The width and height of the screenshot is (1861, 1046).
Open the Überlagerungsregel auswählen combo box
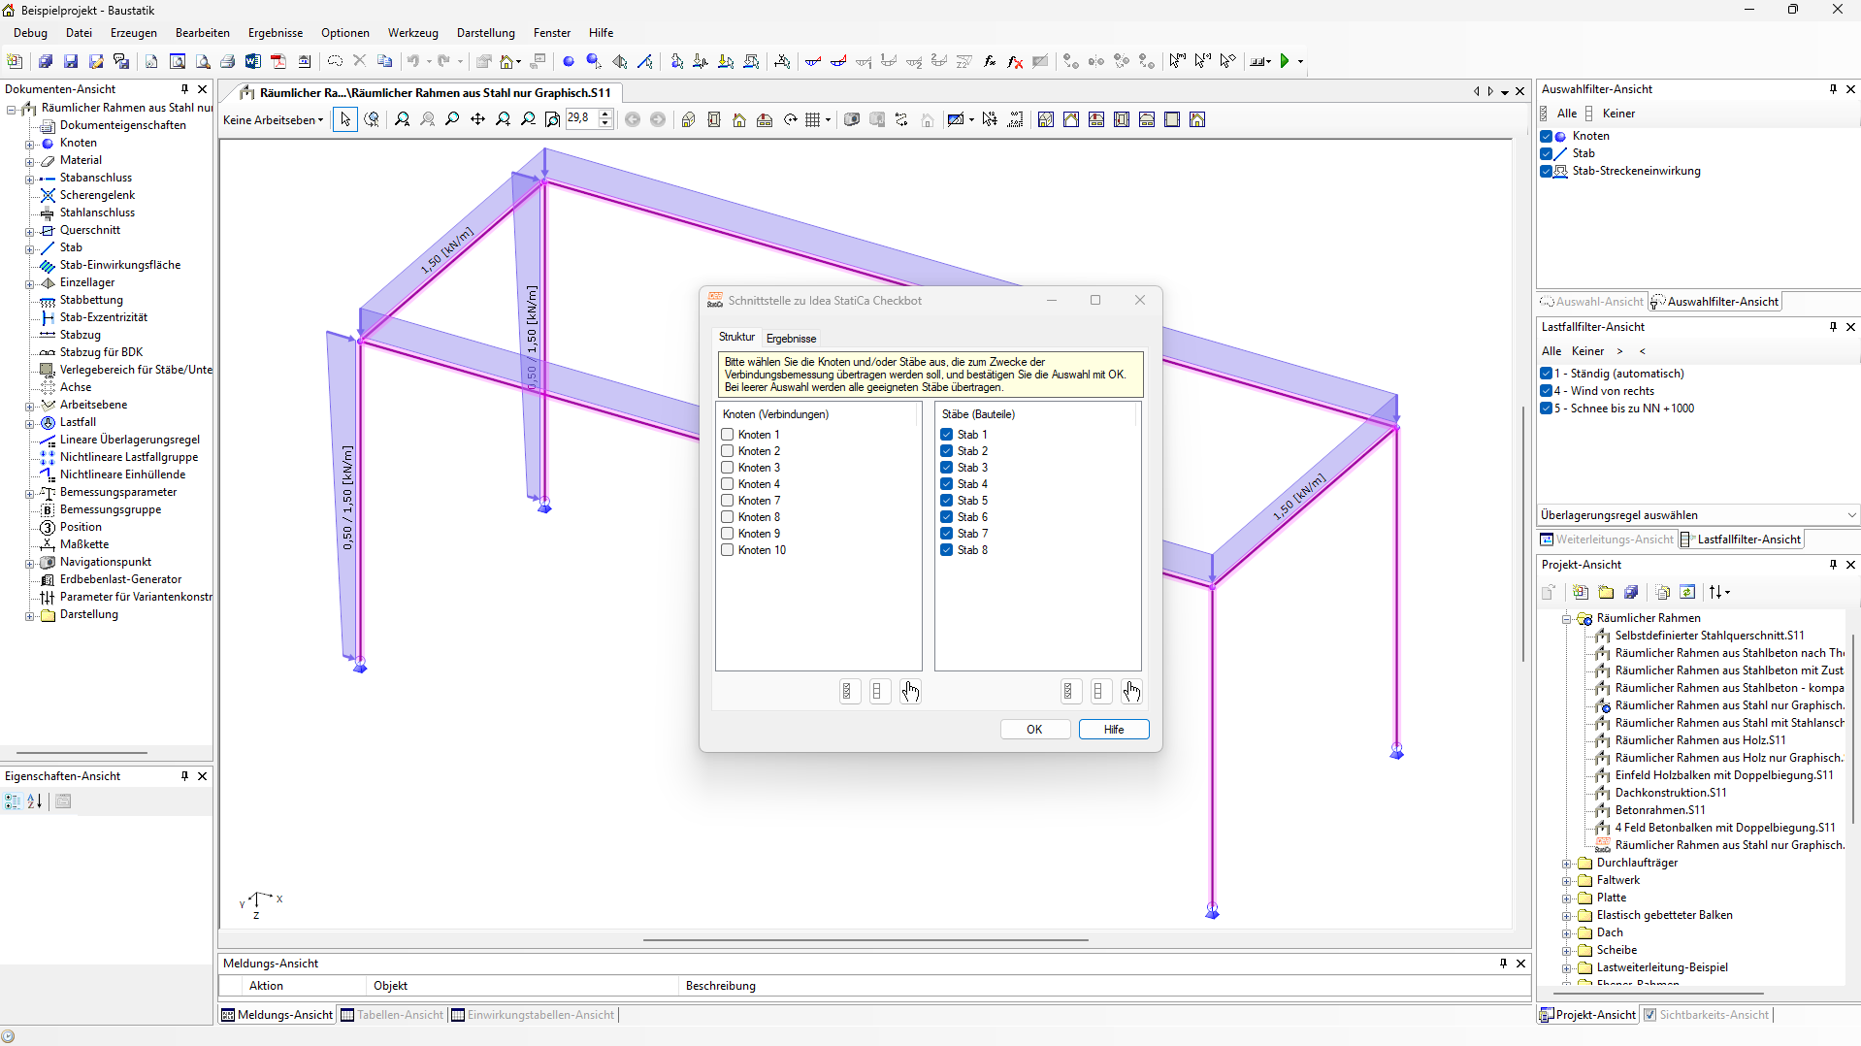(1698, 515)
